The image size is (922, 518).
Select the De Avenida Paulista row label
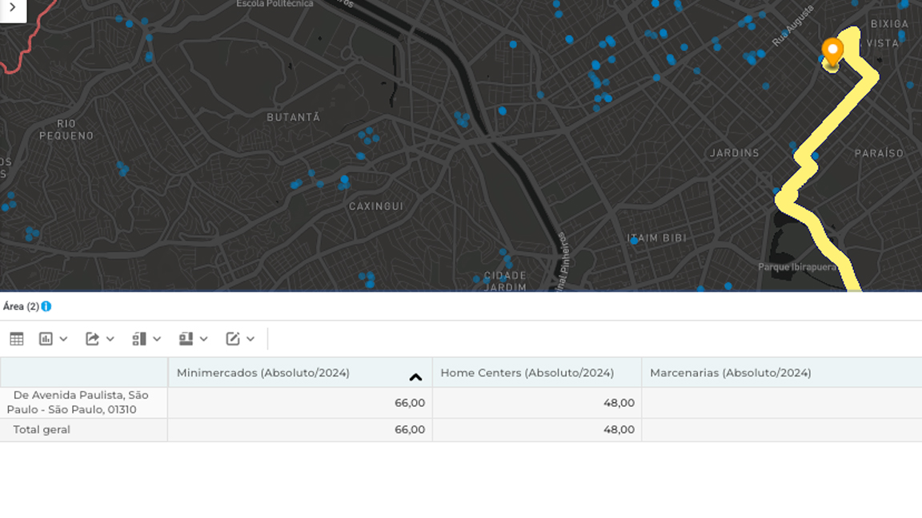pyautogui.click(x=78, y=402)
